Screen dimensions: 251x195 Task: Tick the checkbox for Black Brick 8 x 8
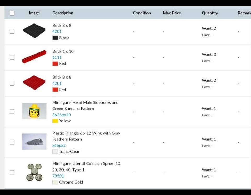[x=12, y=31]
